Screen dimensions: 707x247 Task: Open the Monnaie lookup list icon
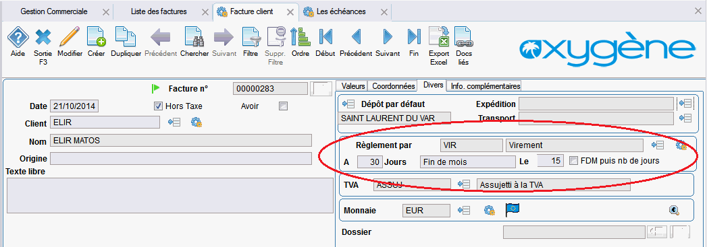[464, 210]
